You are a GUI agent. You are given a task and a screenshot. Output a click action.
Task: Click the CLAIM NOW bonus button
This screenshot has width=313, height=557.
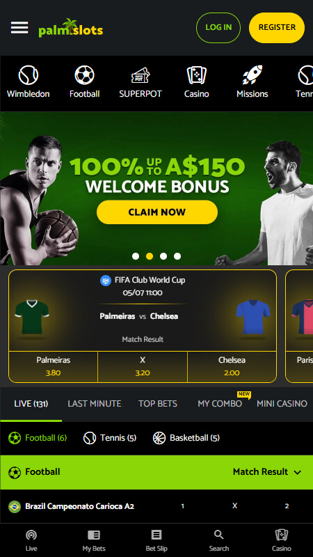point(157,212)
